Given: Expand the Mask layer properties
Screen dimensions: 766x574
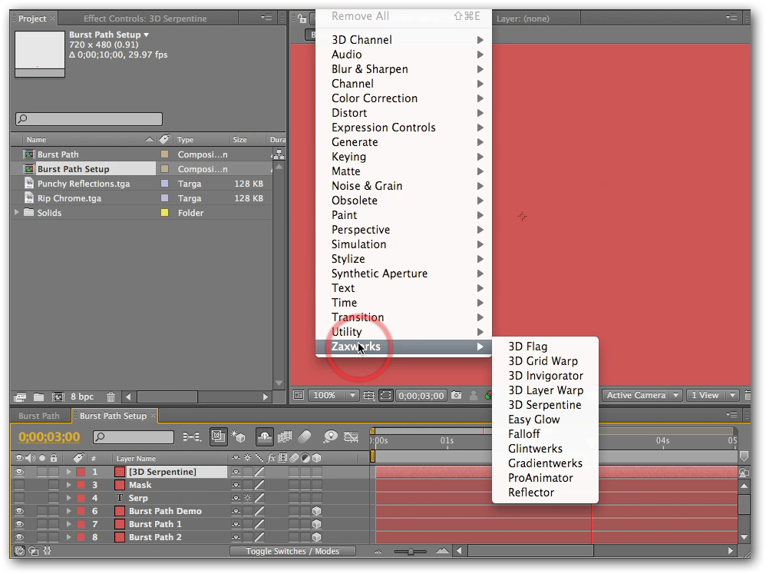Looking at the screenshot, I should [69, 485].
